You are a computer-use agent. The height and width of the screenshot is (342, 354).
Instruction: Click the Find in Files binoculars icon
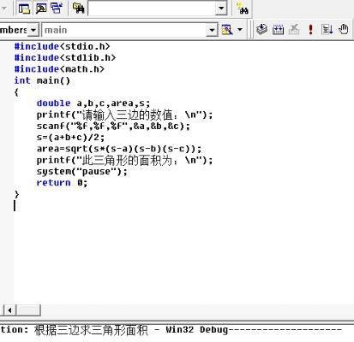click(x=78, y=9)
